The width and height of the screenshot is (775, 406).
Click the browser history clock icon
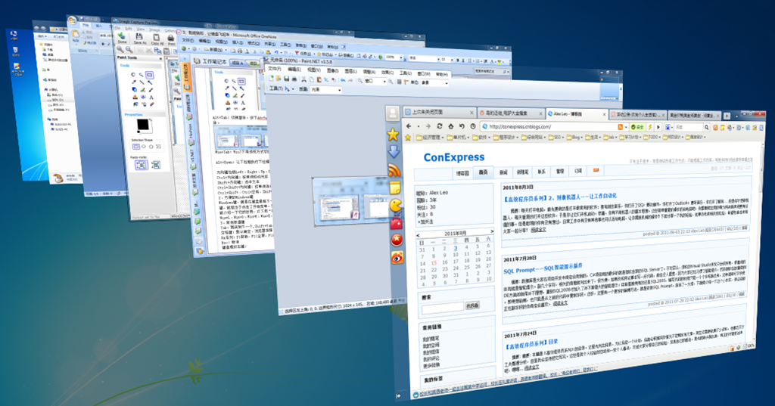[x=473, y=126]
